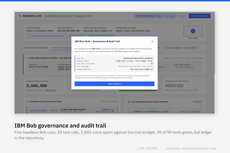Image resolution: width=230 pixels, height=153 pixels.
Task: Select the Quantum Fallback Global Broadcast tab
Action: click(x=181, y=48)
